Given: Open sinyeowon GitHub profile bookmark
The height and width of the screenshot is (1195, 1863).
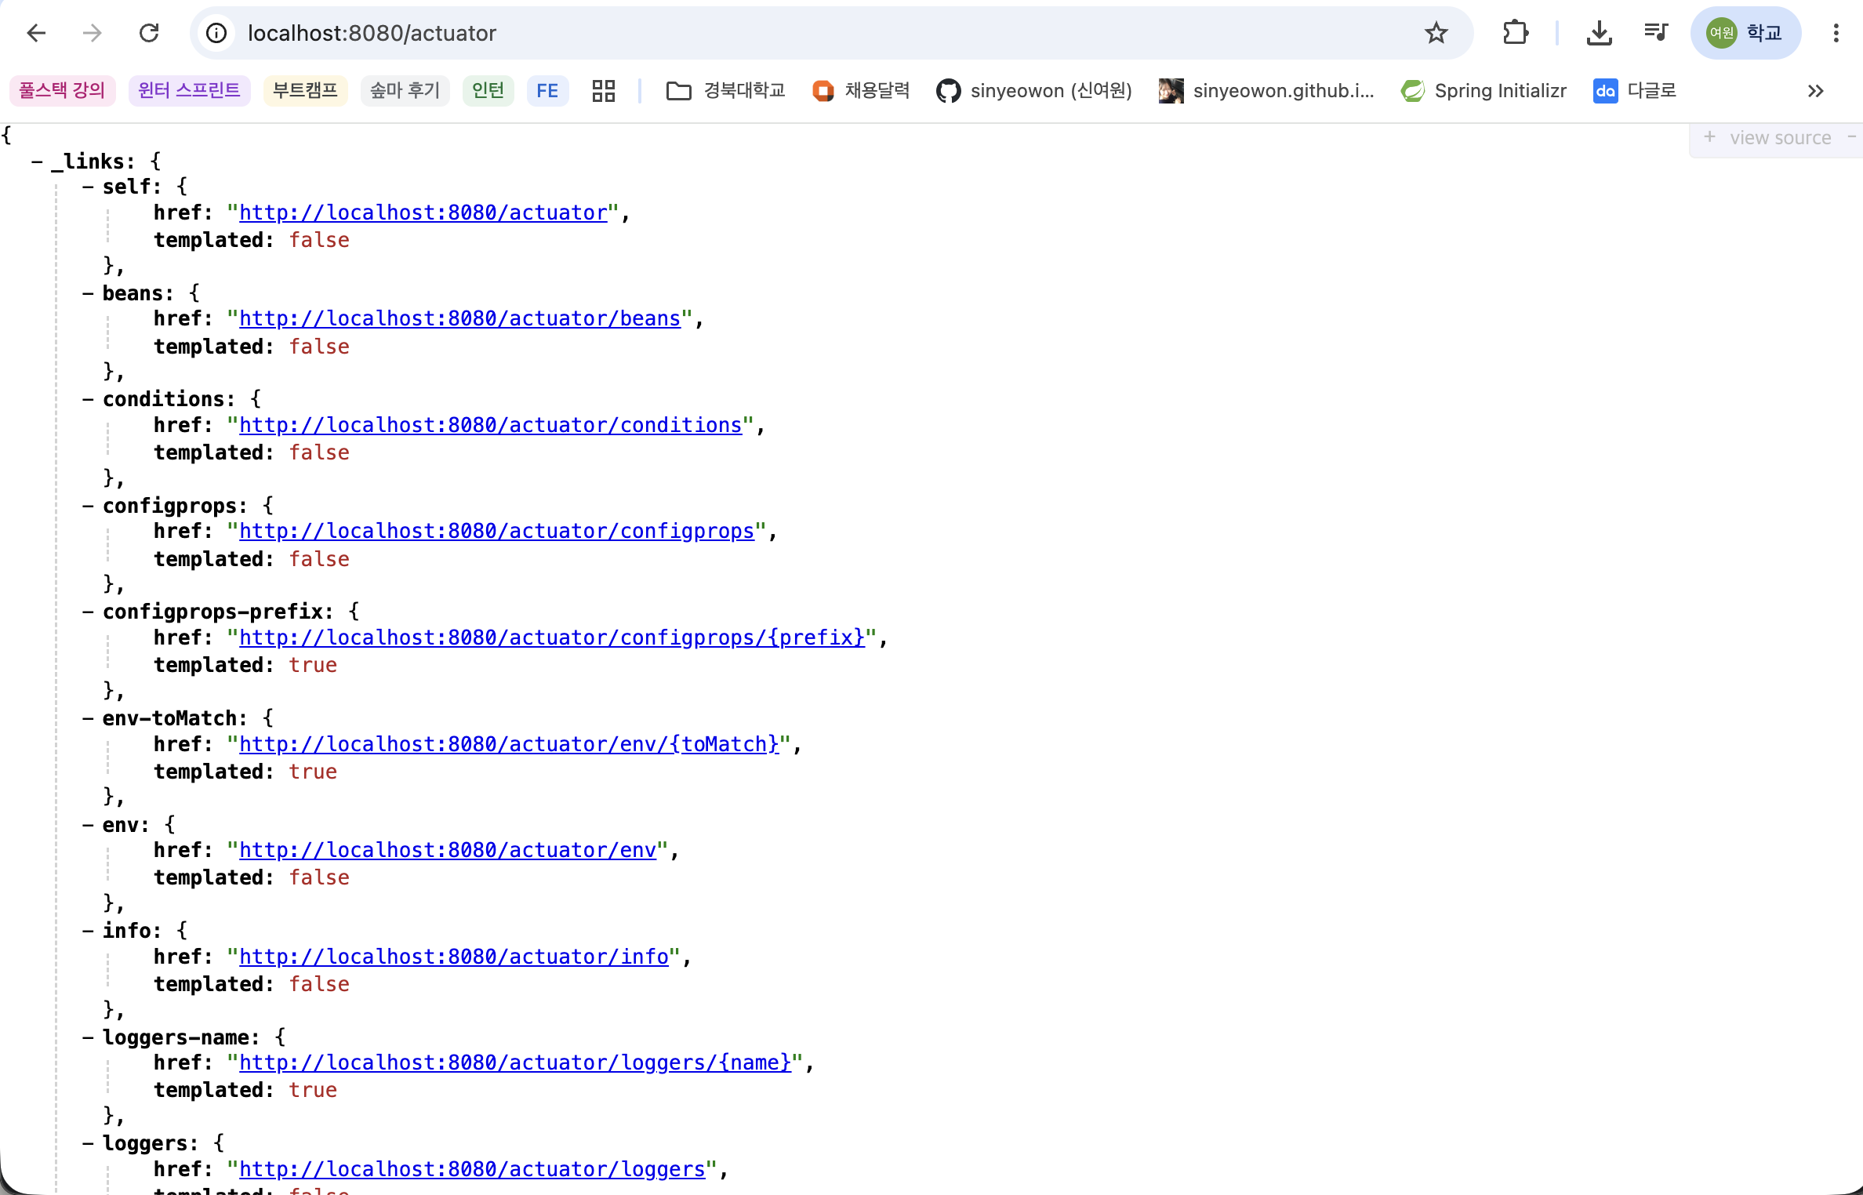Looking at the screenshot, I should coord(1034,91).
